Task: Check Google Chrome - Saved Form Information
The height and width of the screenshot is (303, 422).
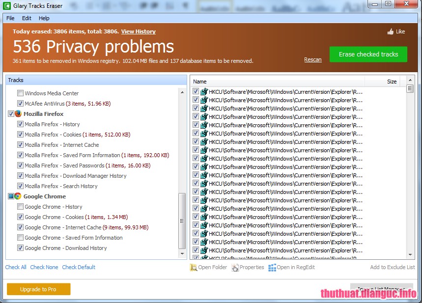Action: (20, 238)
